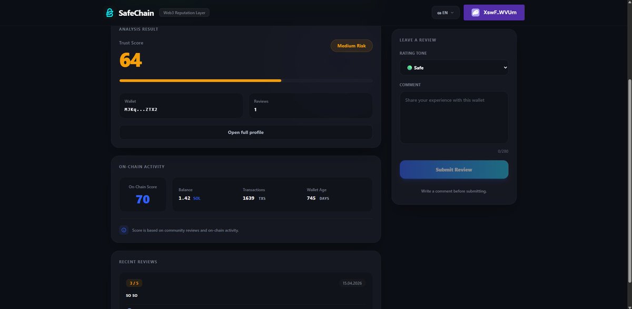
Task: Click the SafeChain brand name in the header
Action: pyautogui.click(x=136, y=12)
